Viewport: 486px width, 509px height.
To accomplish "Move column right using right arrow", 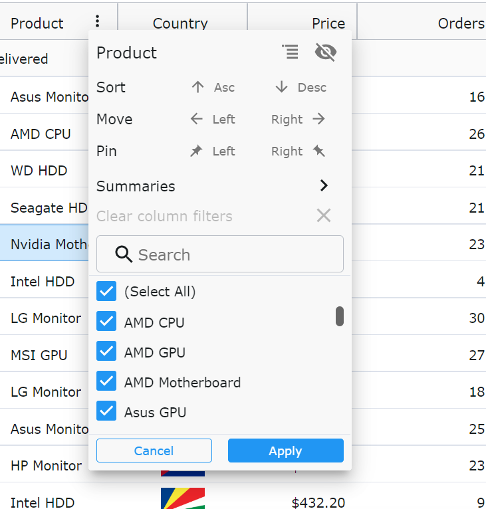I will [318, 119].
